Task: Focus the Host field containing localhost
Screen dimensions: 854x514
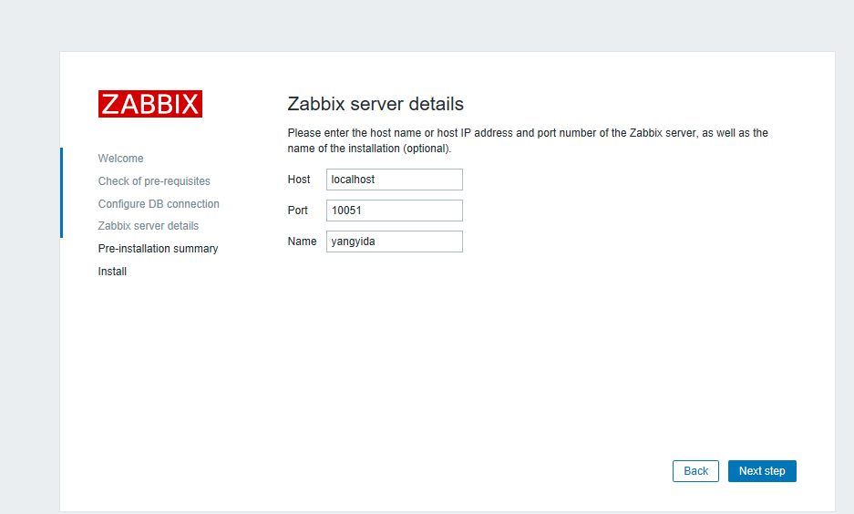Action: coord(395,180)
